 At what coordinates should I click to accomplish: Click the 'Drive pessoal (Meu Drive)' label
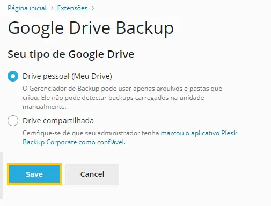[67, 76]
